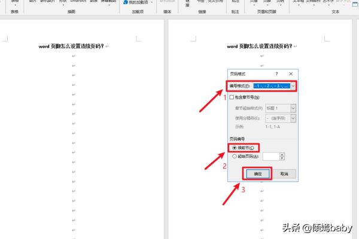This screenshot has height=239, width=359.
Task: Select the 续前节 radio button
Action: point(233,147)
